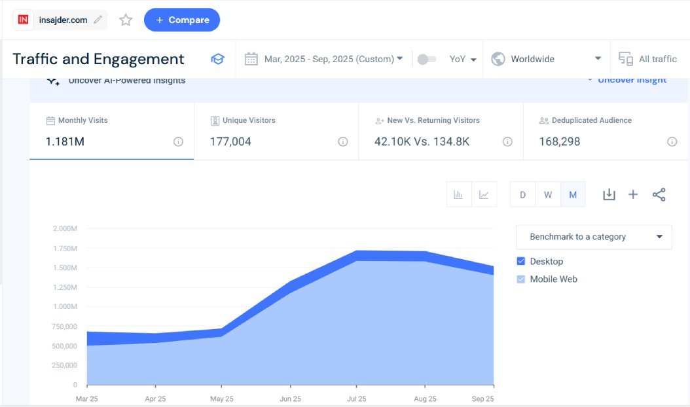The image size is (690, 407).
Task: View Monthly Visits info tooltip
Action: [179, 141]
